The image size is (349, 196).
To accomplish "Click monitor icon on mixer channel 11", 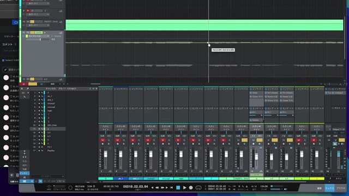I will (260, 144).
